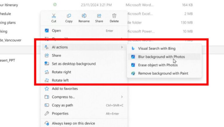Expand the AI actions submenu arrow
Screen dimensions: 224x127
(122, 47)
